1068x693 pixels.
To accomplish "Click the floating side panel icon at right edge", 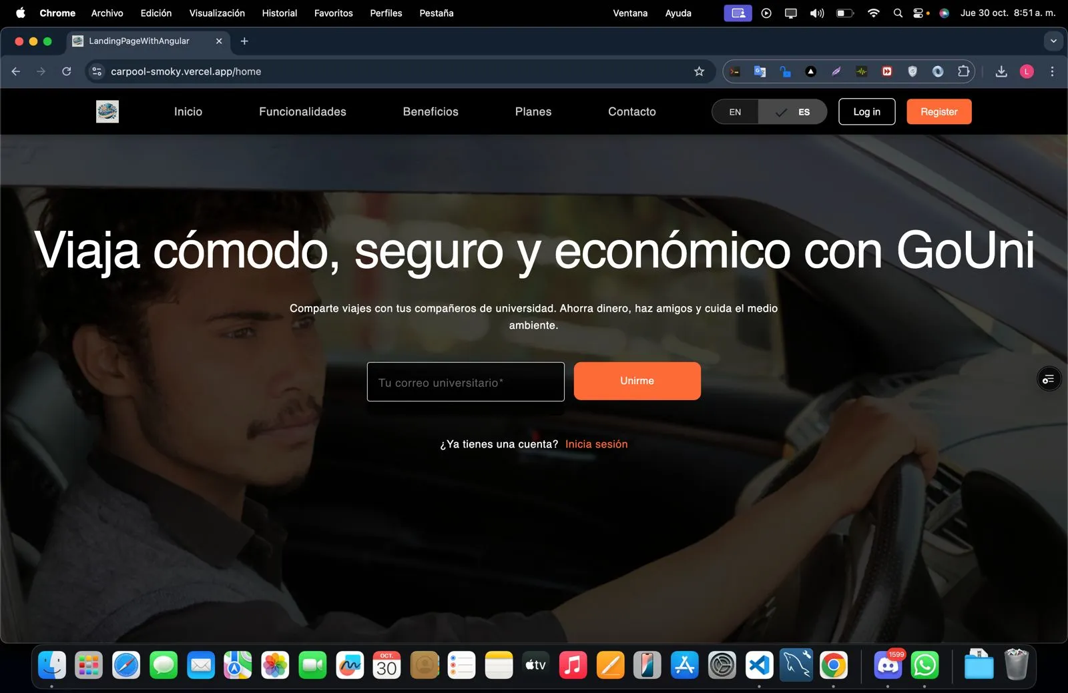I will click(x=1049, y=380).
